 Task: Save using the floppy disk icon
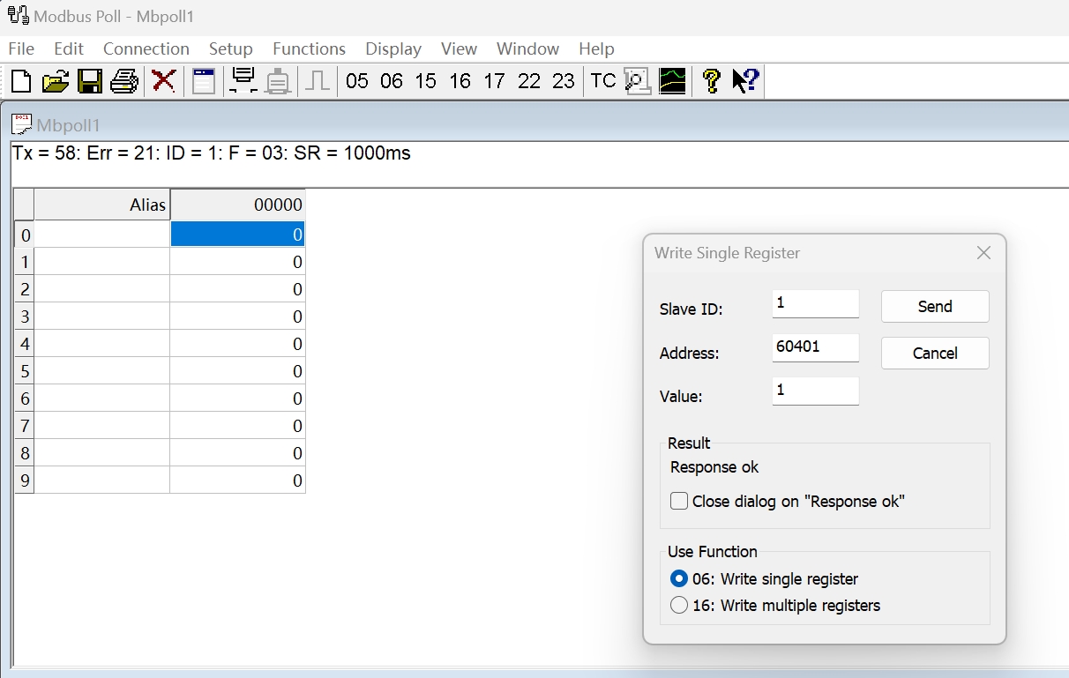pos(89,81)
